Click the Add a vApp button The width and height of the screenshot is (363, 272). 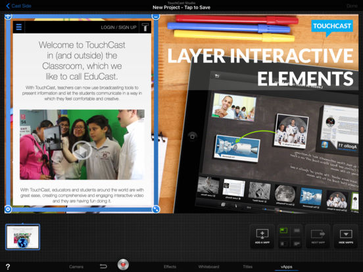click(x=262, y=236)
